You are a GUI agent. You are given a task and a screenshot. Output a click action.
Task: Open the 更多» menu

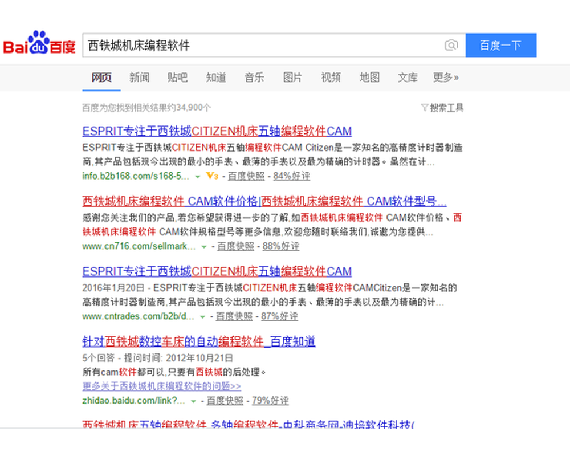(446, 78)
